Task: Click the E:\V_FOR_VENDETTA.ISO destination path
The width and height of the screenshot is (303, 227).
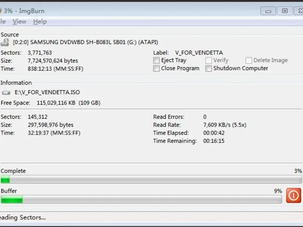Action: point(47,92)
